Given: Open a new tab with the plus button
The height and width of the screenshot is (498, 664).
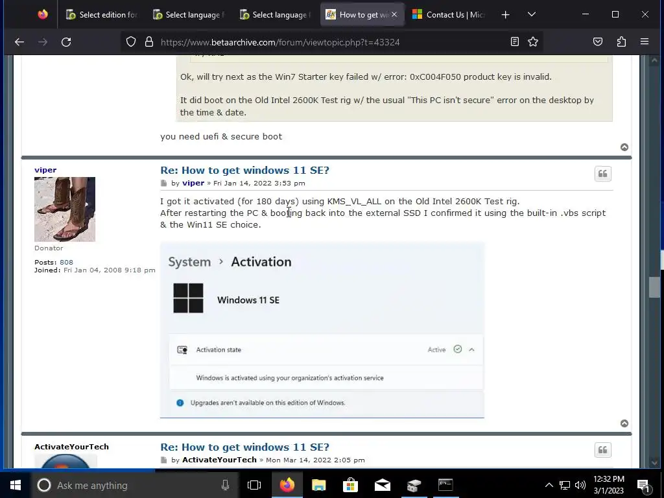Looking at the screenshot, I should pos(505,15).
